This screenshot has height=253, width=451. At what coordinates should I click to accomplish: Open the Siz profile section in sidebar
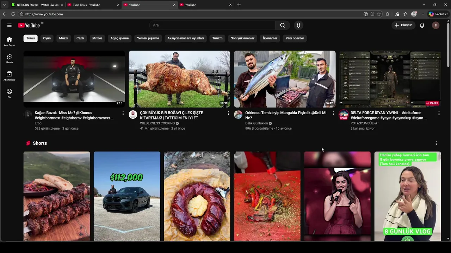click(10, 93)
